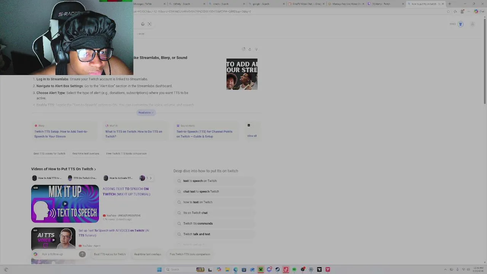Open the Windows Start menu
This screenshot has width=487, height=274.
point(159,269)
